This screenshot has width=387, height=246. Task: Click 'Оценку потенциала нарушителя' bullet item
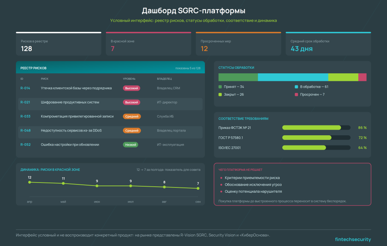coord(253,192)
